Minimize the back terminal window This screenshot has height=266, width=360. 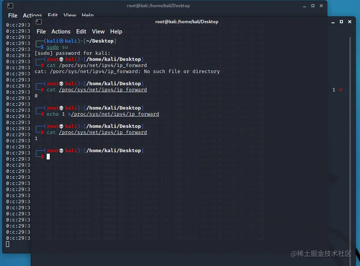click(x=305, y=6)
